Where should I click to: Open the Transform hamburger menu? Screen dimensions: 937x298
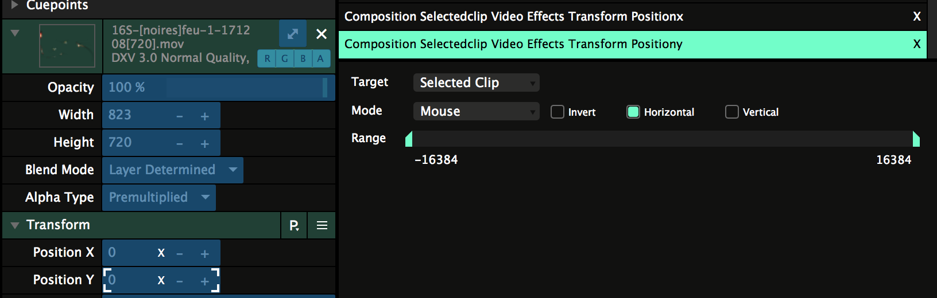pos(322,225)
